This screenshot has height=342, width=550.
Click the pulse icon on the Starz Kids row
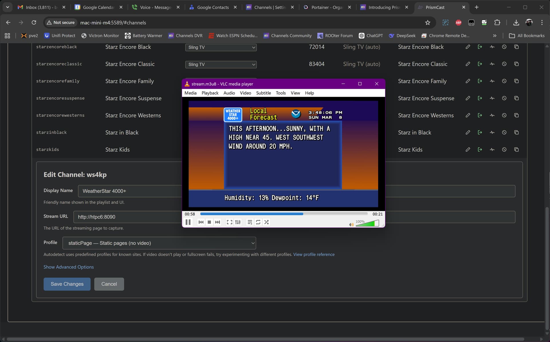[x=492, y=149]
